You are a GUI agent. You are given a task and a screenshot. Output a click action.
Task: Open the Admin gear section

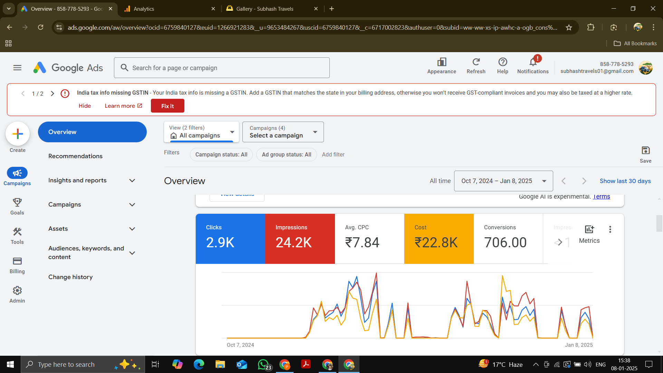tap(17, 295)
